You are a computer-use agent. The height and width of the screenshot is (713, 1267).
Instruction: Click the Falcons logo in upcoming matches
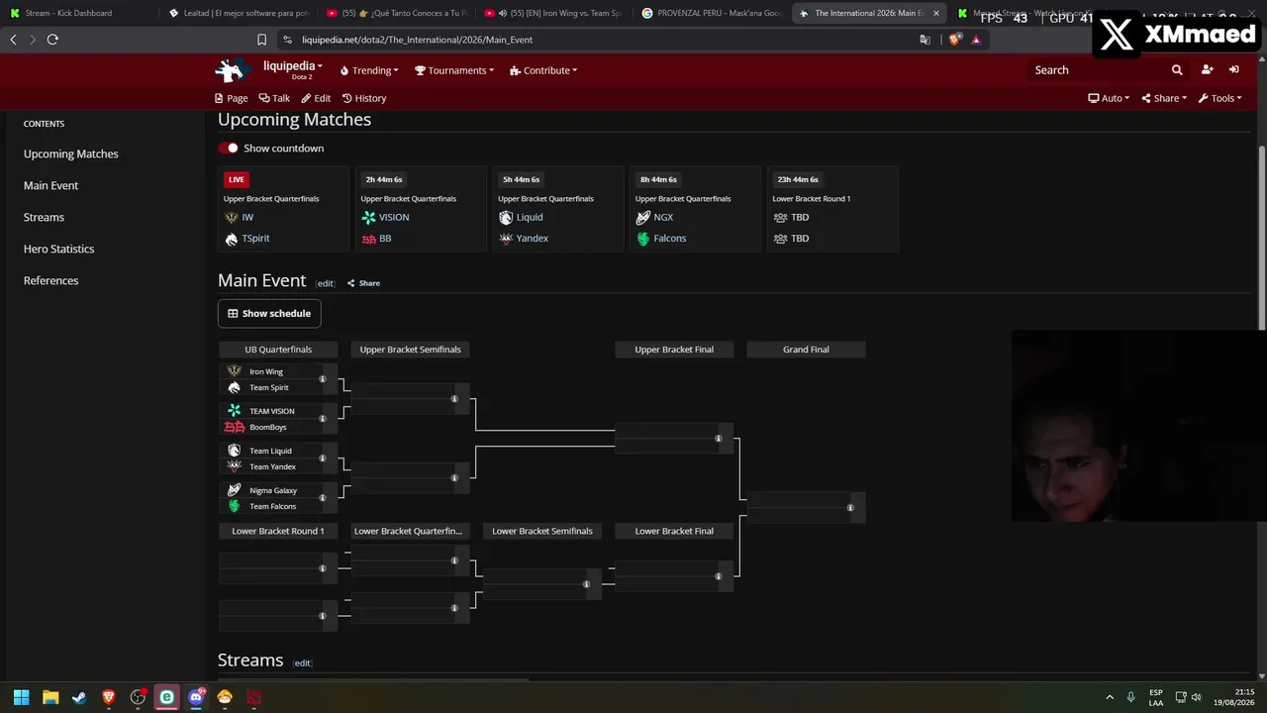click(642, 239)
